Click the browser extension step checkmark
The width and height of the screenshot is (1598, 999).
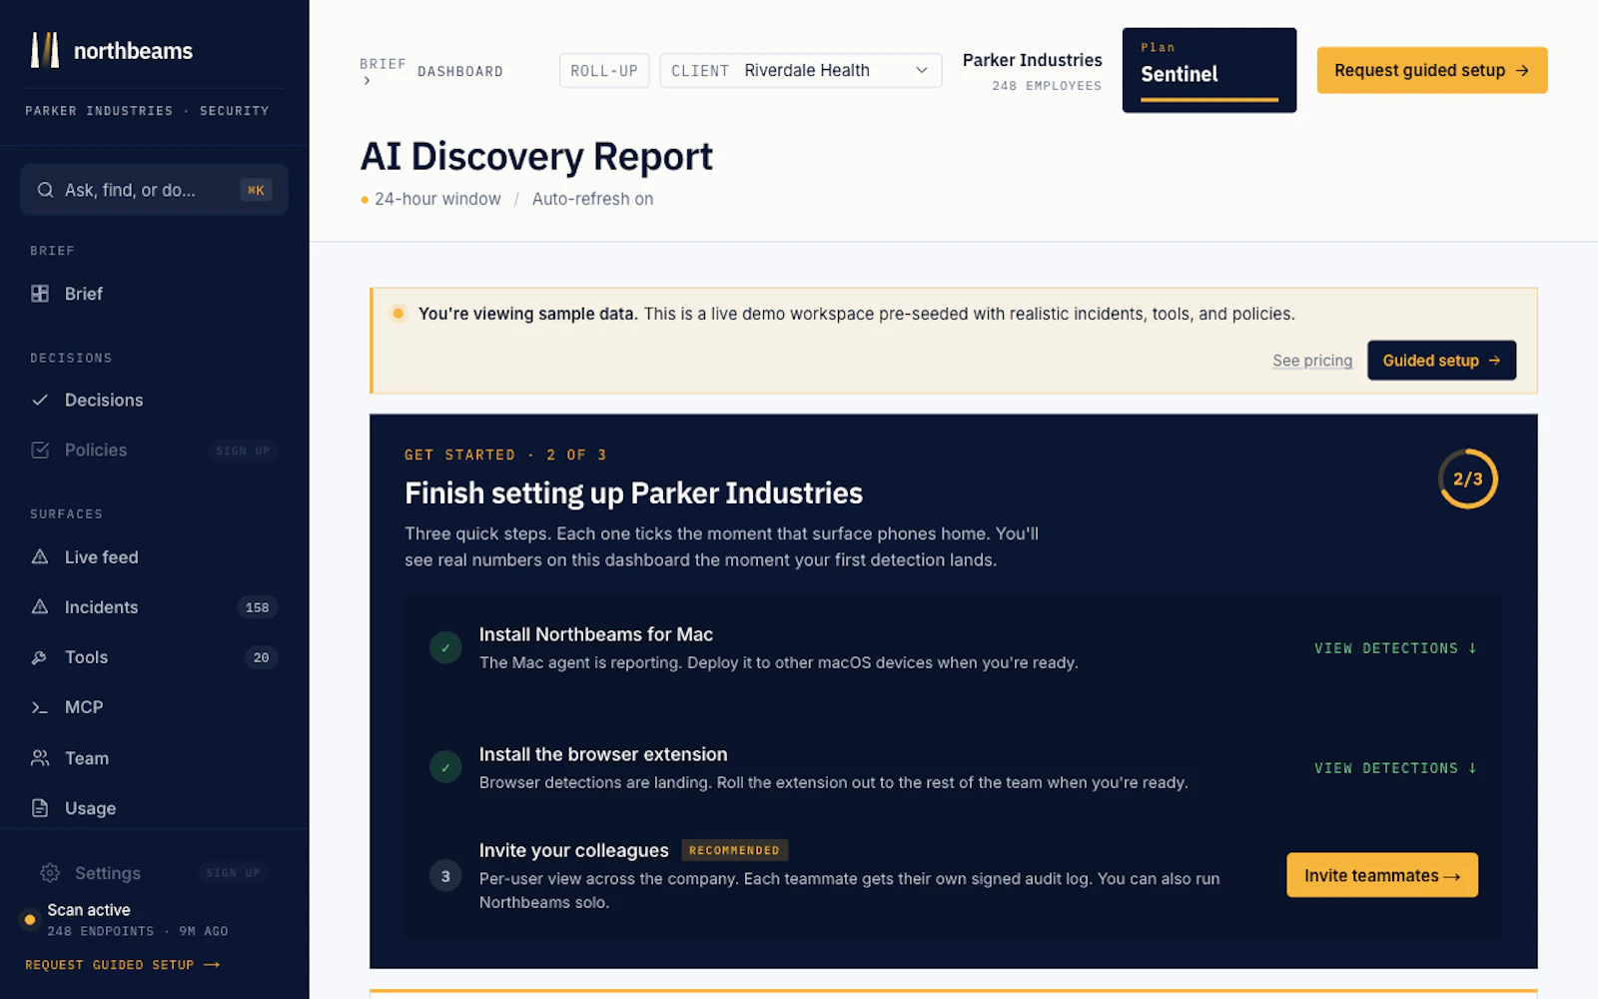tap(445, 768)
